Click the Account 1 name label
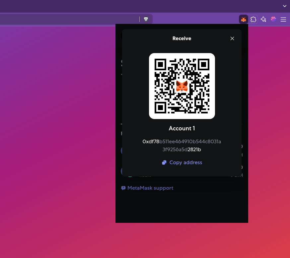Viewport: 290px width, 258px height. (x=182, y=128)
